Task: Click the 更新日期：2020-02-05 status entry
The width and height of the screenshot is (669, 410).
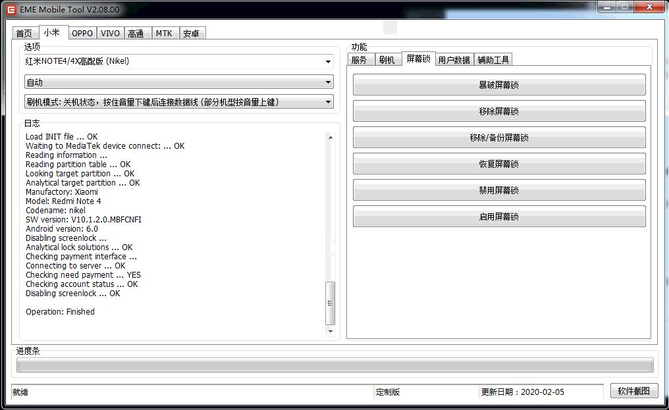Action: (523, 392)
